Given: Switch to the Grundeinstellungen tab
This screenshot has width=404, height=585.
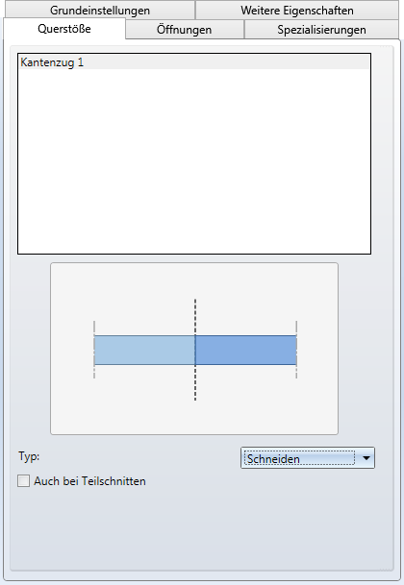Looking at the screenshot, I should click(x=100, y=10).
